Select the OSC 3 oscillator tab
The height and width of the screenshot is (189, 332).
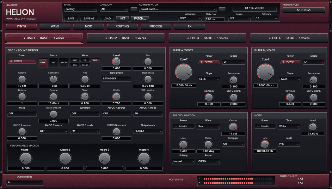[x=207, y=38]
